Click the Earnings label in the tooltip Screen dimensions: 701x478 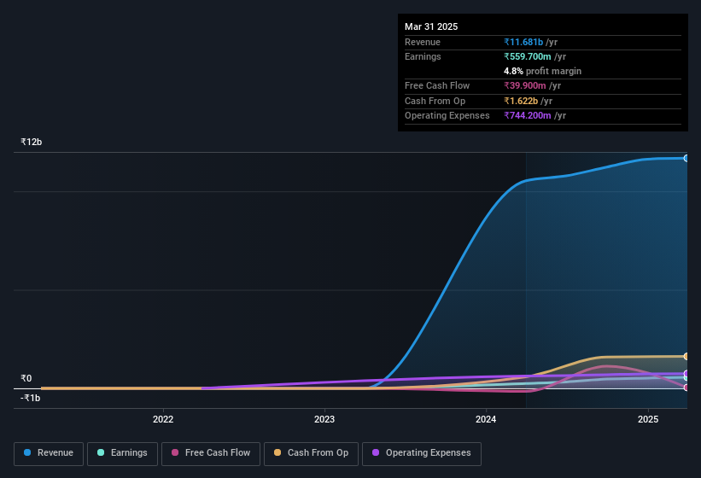[x=423, y=56]
